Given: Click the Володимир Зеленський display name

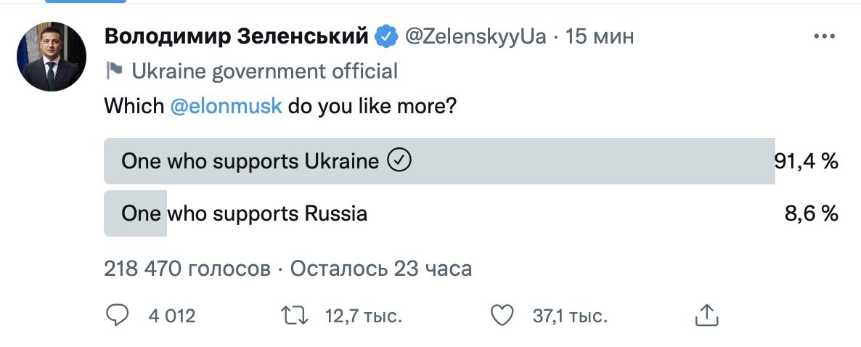Looking at the screenshot, I should 237,36.
